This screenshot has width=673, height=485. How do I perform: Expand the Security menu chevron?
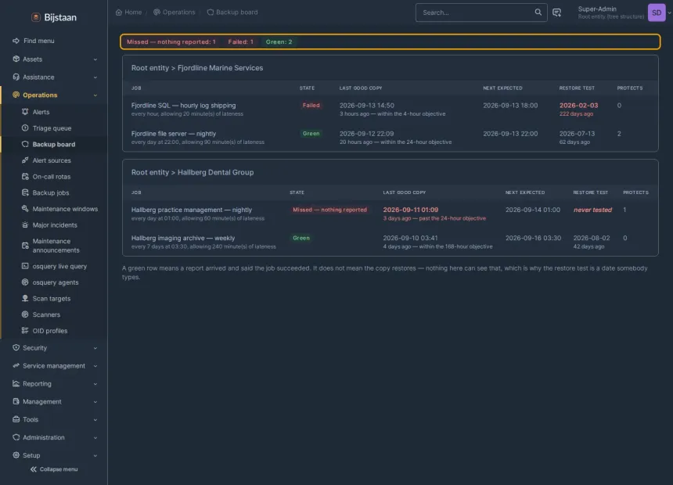pos(95,348)
